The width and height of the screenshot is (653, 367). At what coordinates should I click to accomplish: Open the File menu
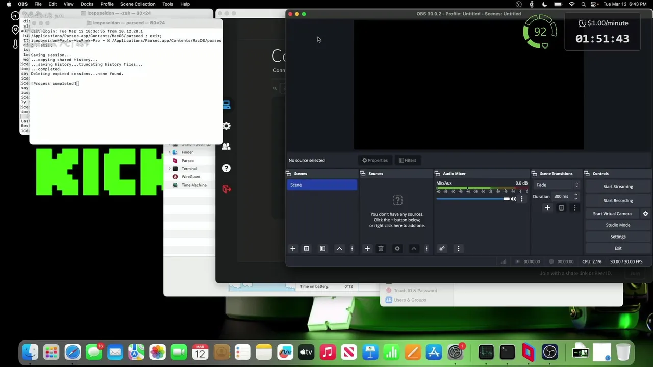38,4
